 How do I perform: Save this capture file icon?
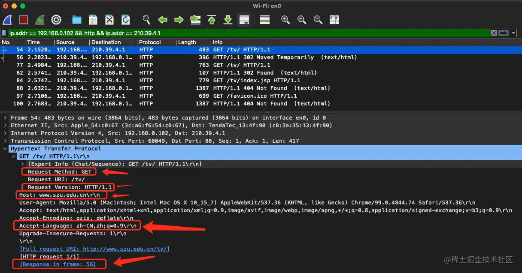pyautogui.click(x=93, y=20)
